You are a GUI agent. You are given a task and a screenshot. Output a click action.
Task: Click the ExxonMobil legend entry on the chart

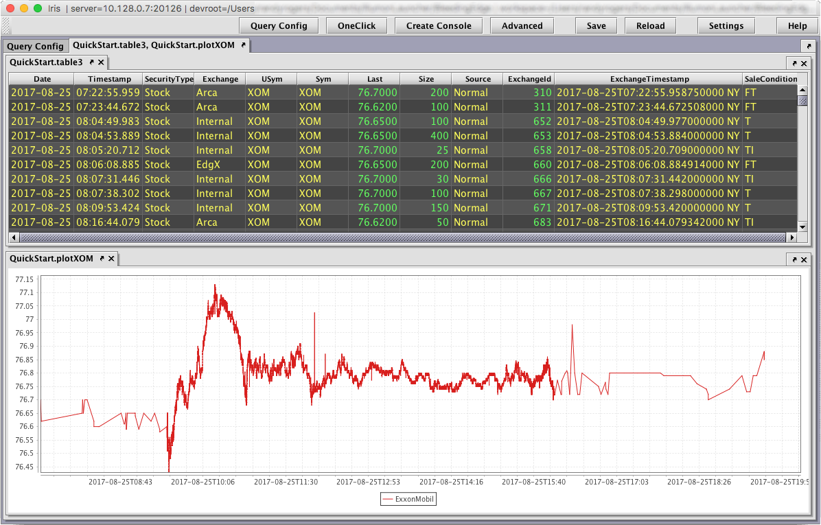408,499
